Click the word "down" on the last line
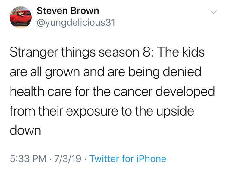Image resolution: width=226 pixels, height=173 pixels. (x=25, y=130)
